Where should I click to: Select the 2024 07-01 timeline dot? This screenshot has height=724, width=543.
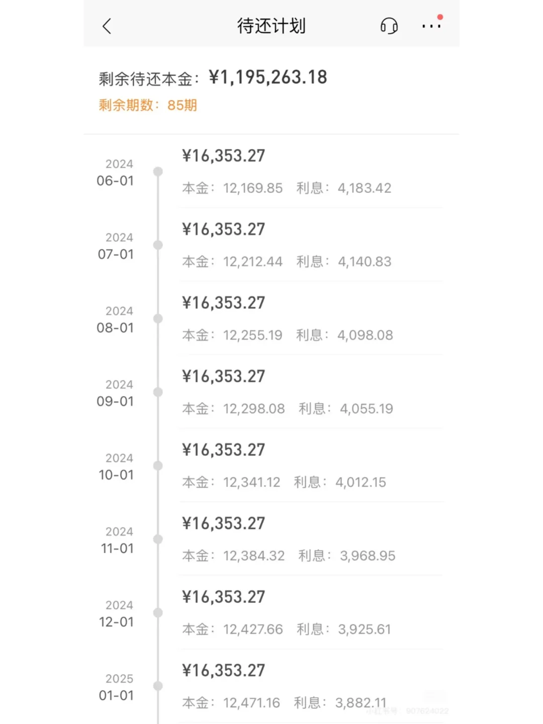tap(158, 245)
